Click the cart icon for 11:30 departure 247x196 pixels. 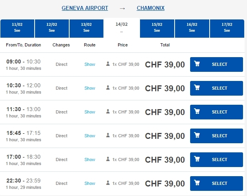[197, 111]
